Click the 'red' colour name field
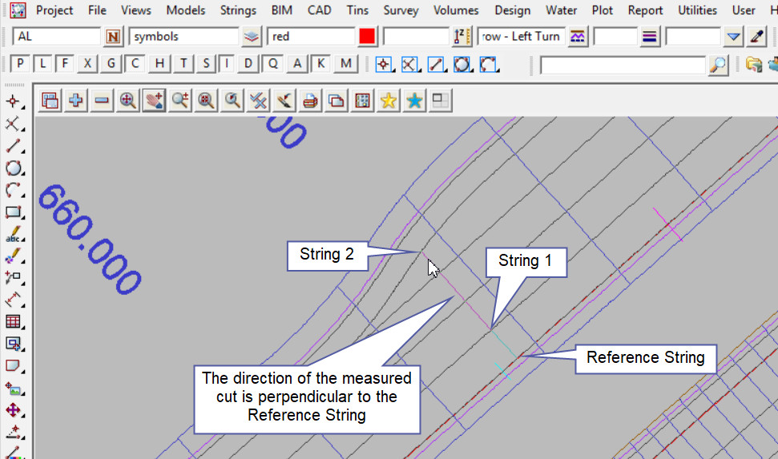The width and height of the screenshot is (778, 459). (311, 37)
